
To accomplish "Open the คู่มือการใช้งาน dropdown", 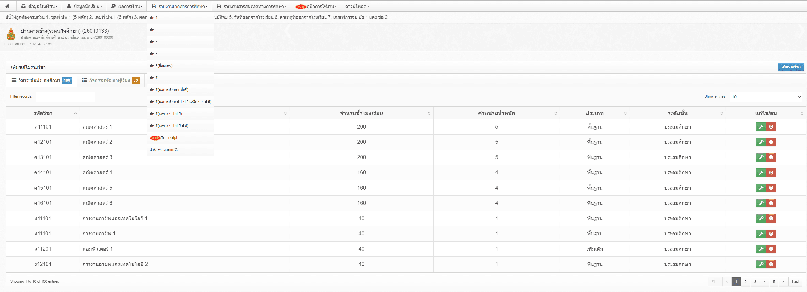I will pyautogui.click(x=316, y=6).
